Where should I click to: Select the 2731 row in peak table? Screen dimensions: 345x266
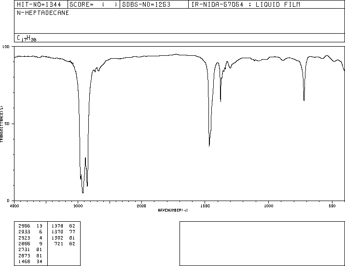pyautogui.click(x=30, y=250)
